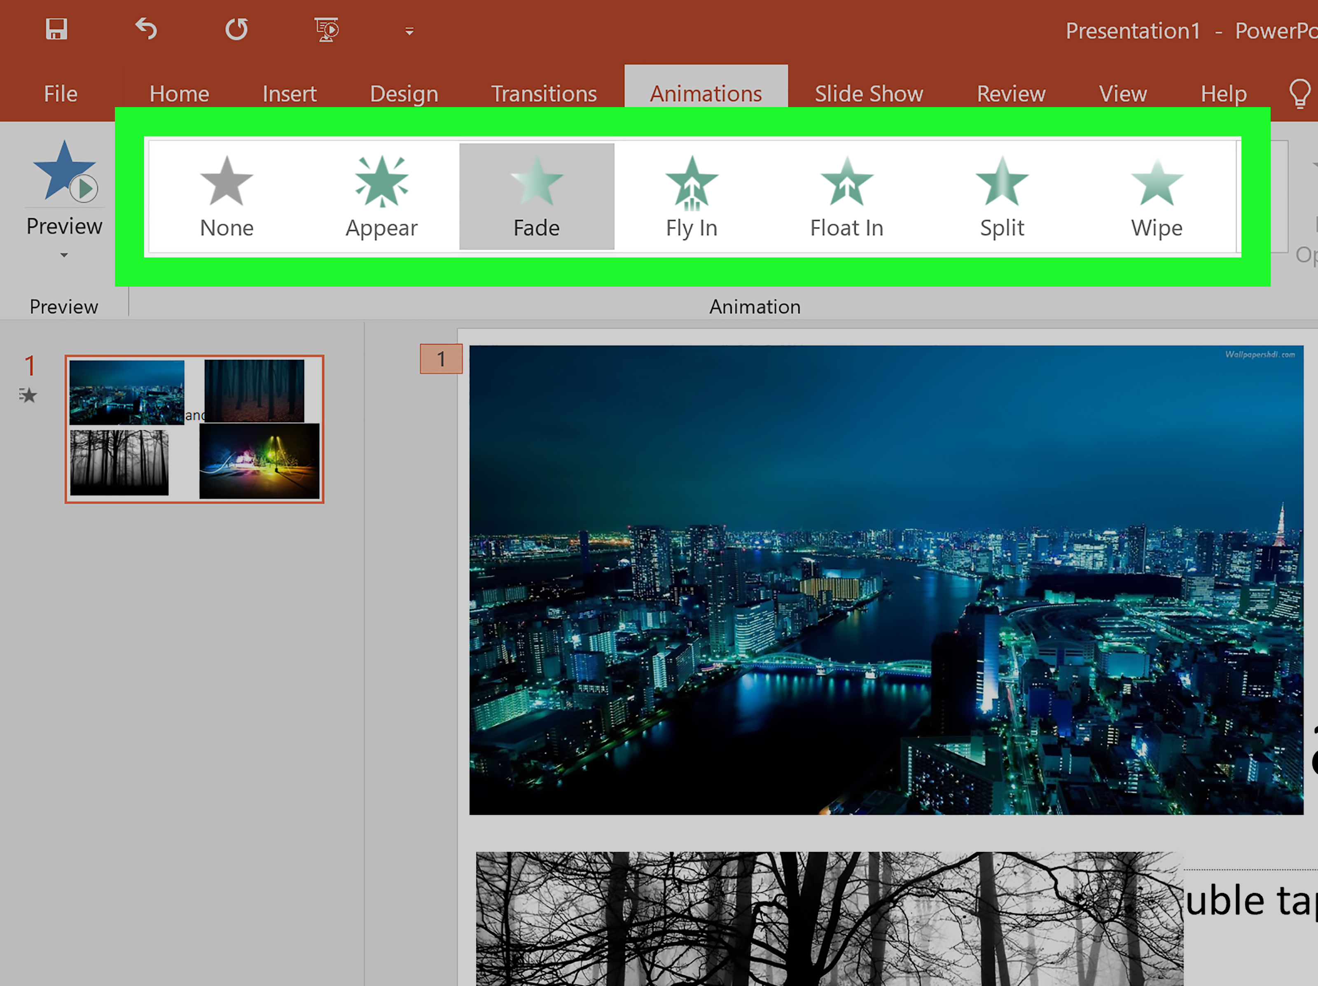Open the File menu
Viewport: 1318px width, 986px height.
(60, 93)
